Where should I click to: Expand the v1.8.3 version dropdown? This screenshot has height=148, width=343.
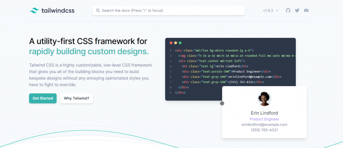[x=271, y=10]
